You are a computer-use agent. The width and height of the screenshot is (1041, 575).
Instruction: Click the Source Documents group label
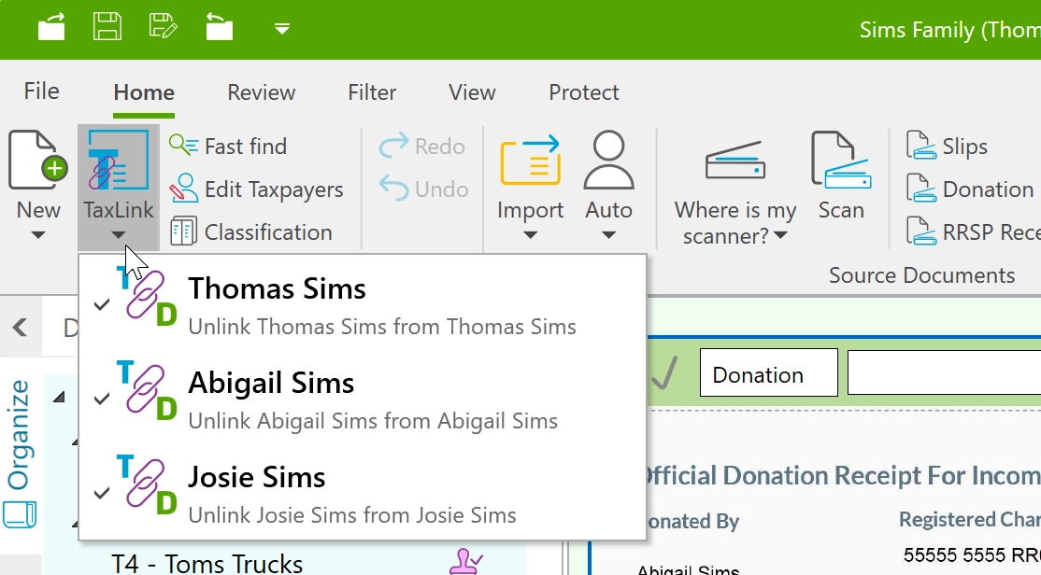921,274
